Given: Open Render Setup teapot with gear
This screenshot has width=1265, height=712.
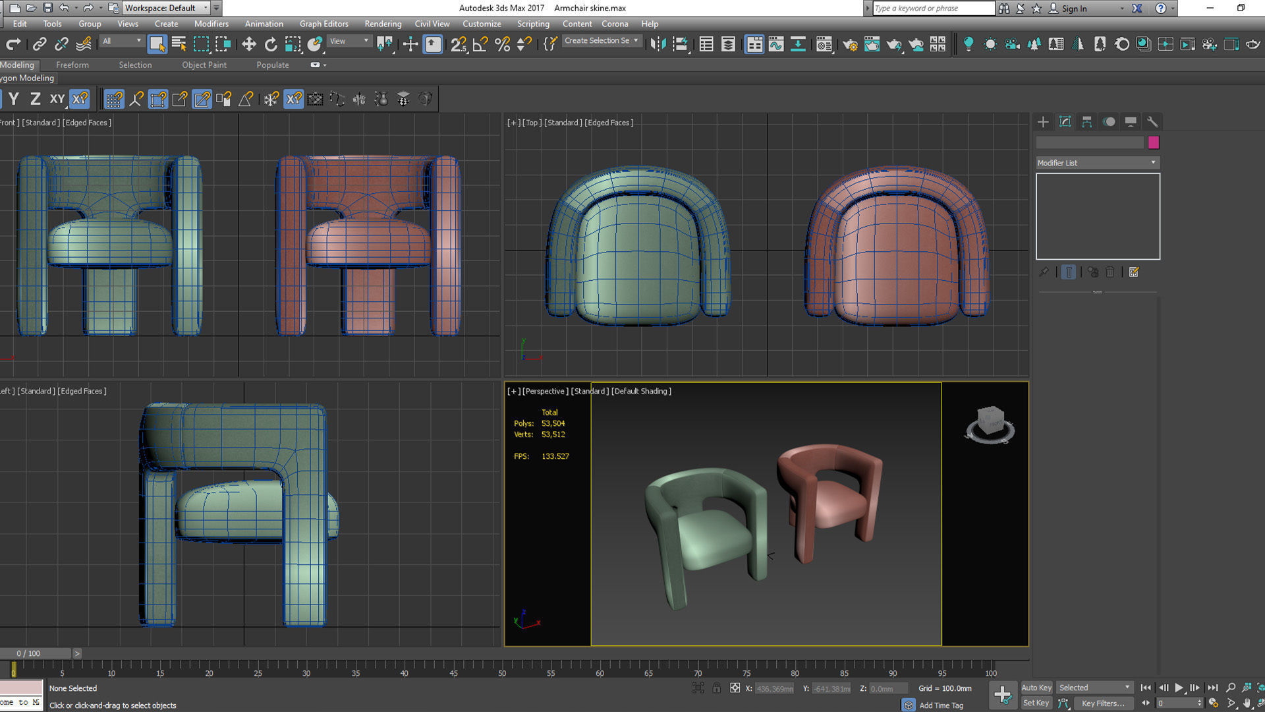Looking at the screenshot, I should [850, 44].
